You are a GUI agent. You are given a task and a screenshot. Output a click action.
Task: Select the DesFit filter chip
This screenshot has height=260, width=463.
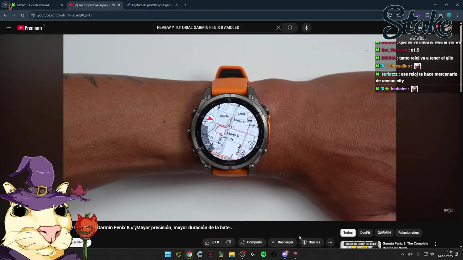365,233
